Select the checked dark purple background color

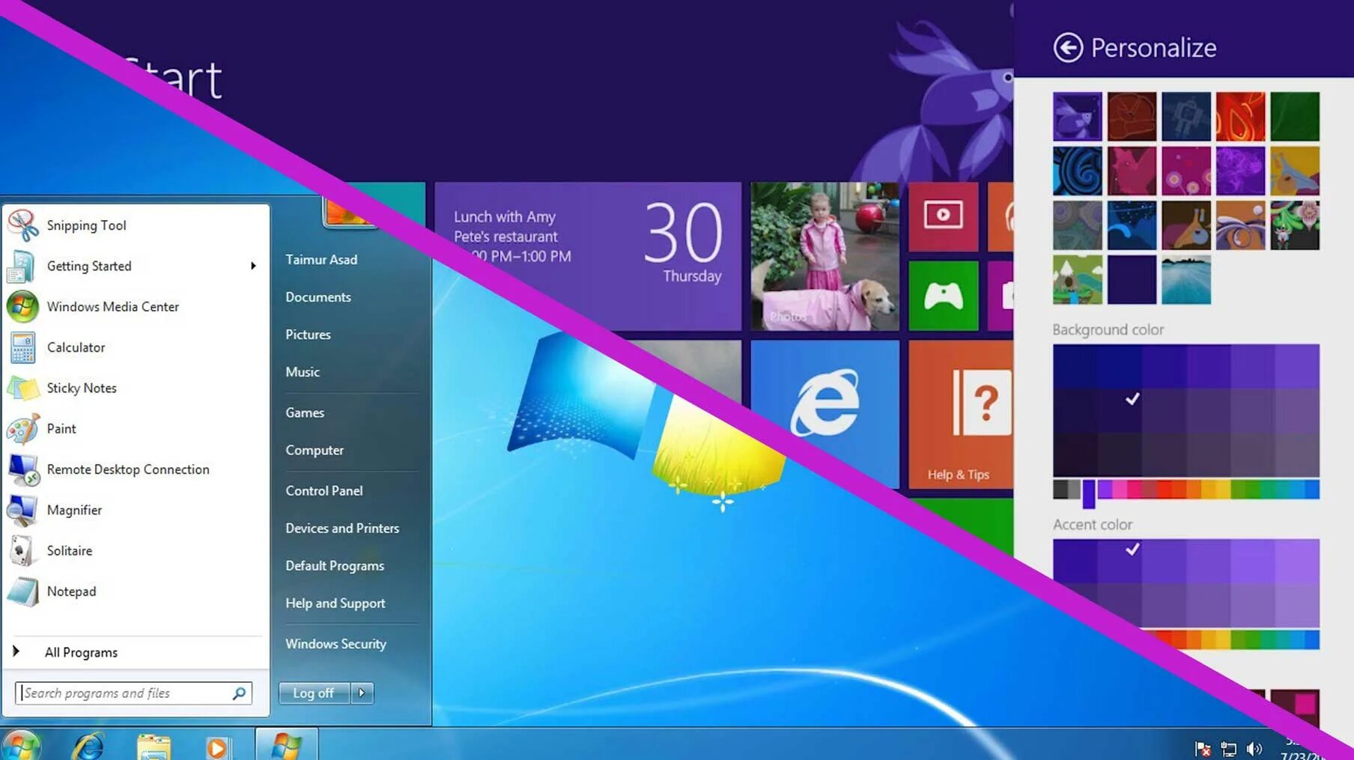1120,410
